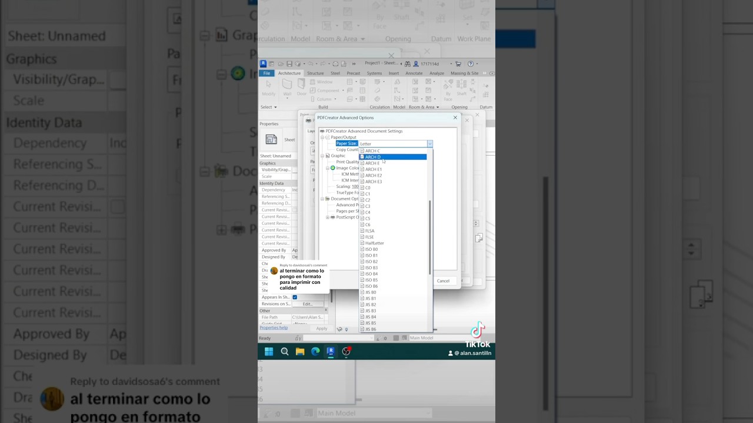Screen dimensions: 753x423
Task: Select the Window tool in Build panel
Action: [x=321, y=82]
